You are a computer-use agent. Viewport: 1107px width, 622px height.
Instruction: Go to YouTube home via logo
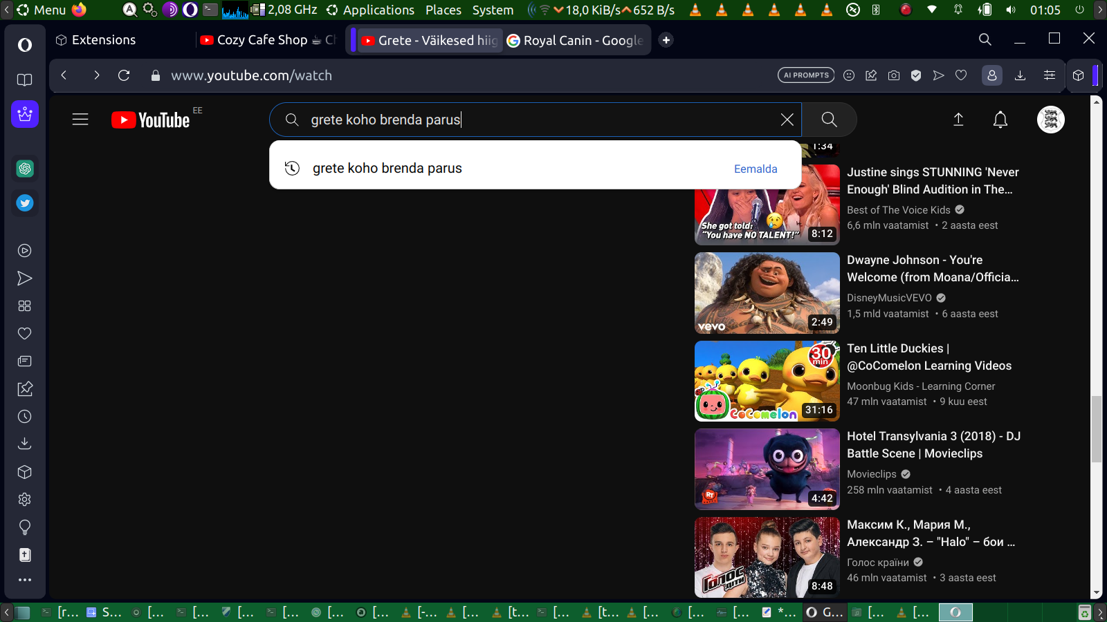[151, 120]
